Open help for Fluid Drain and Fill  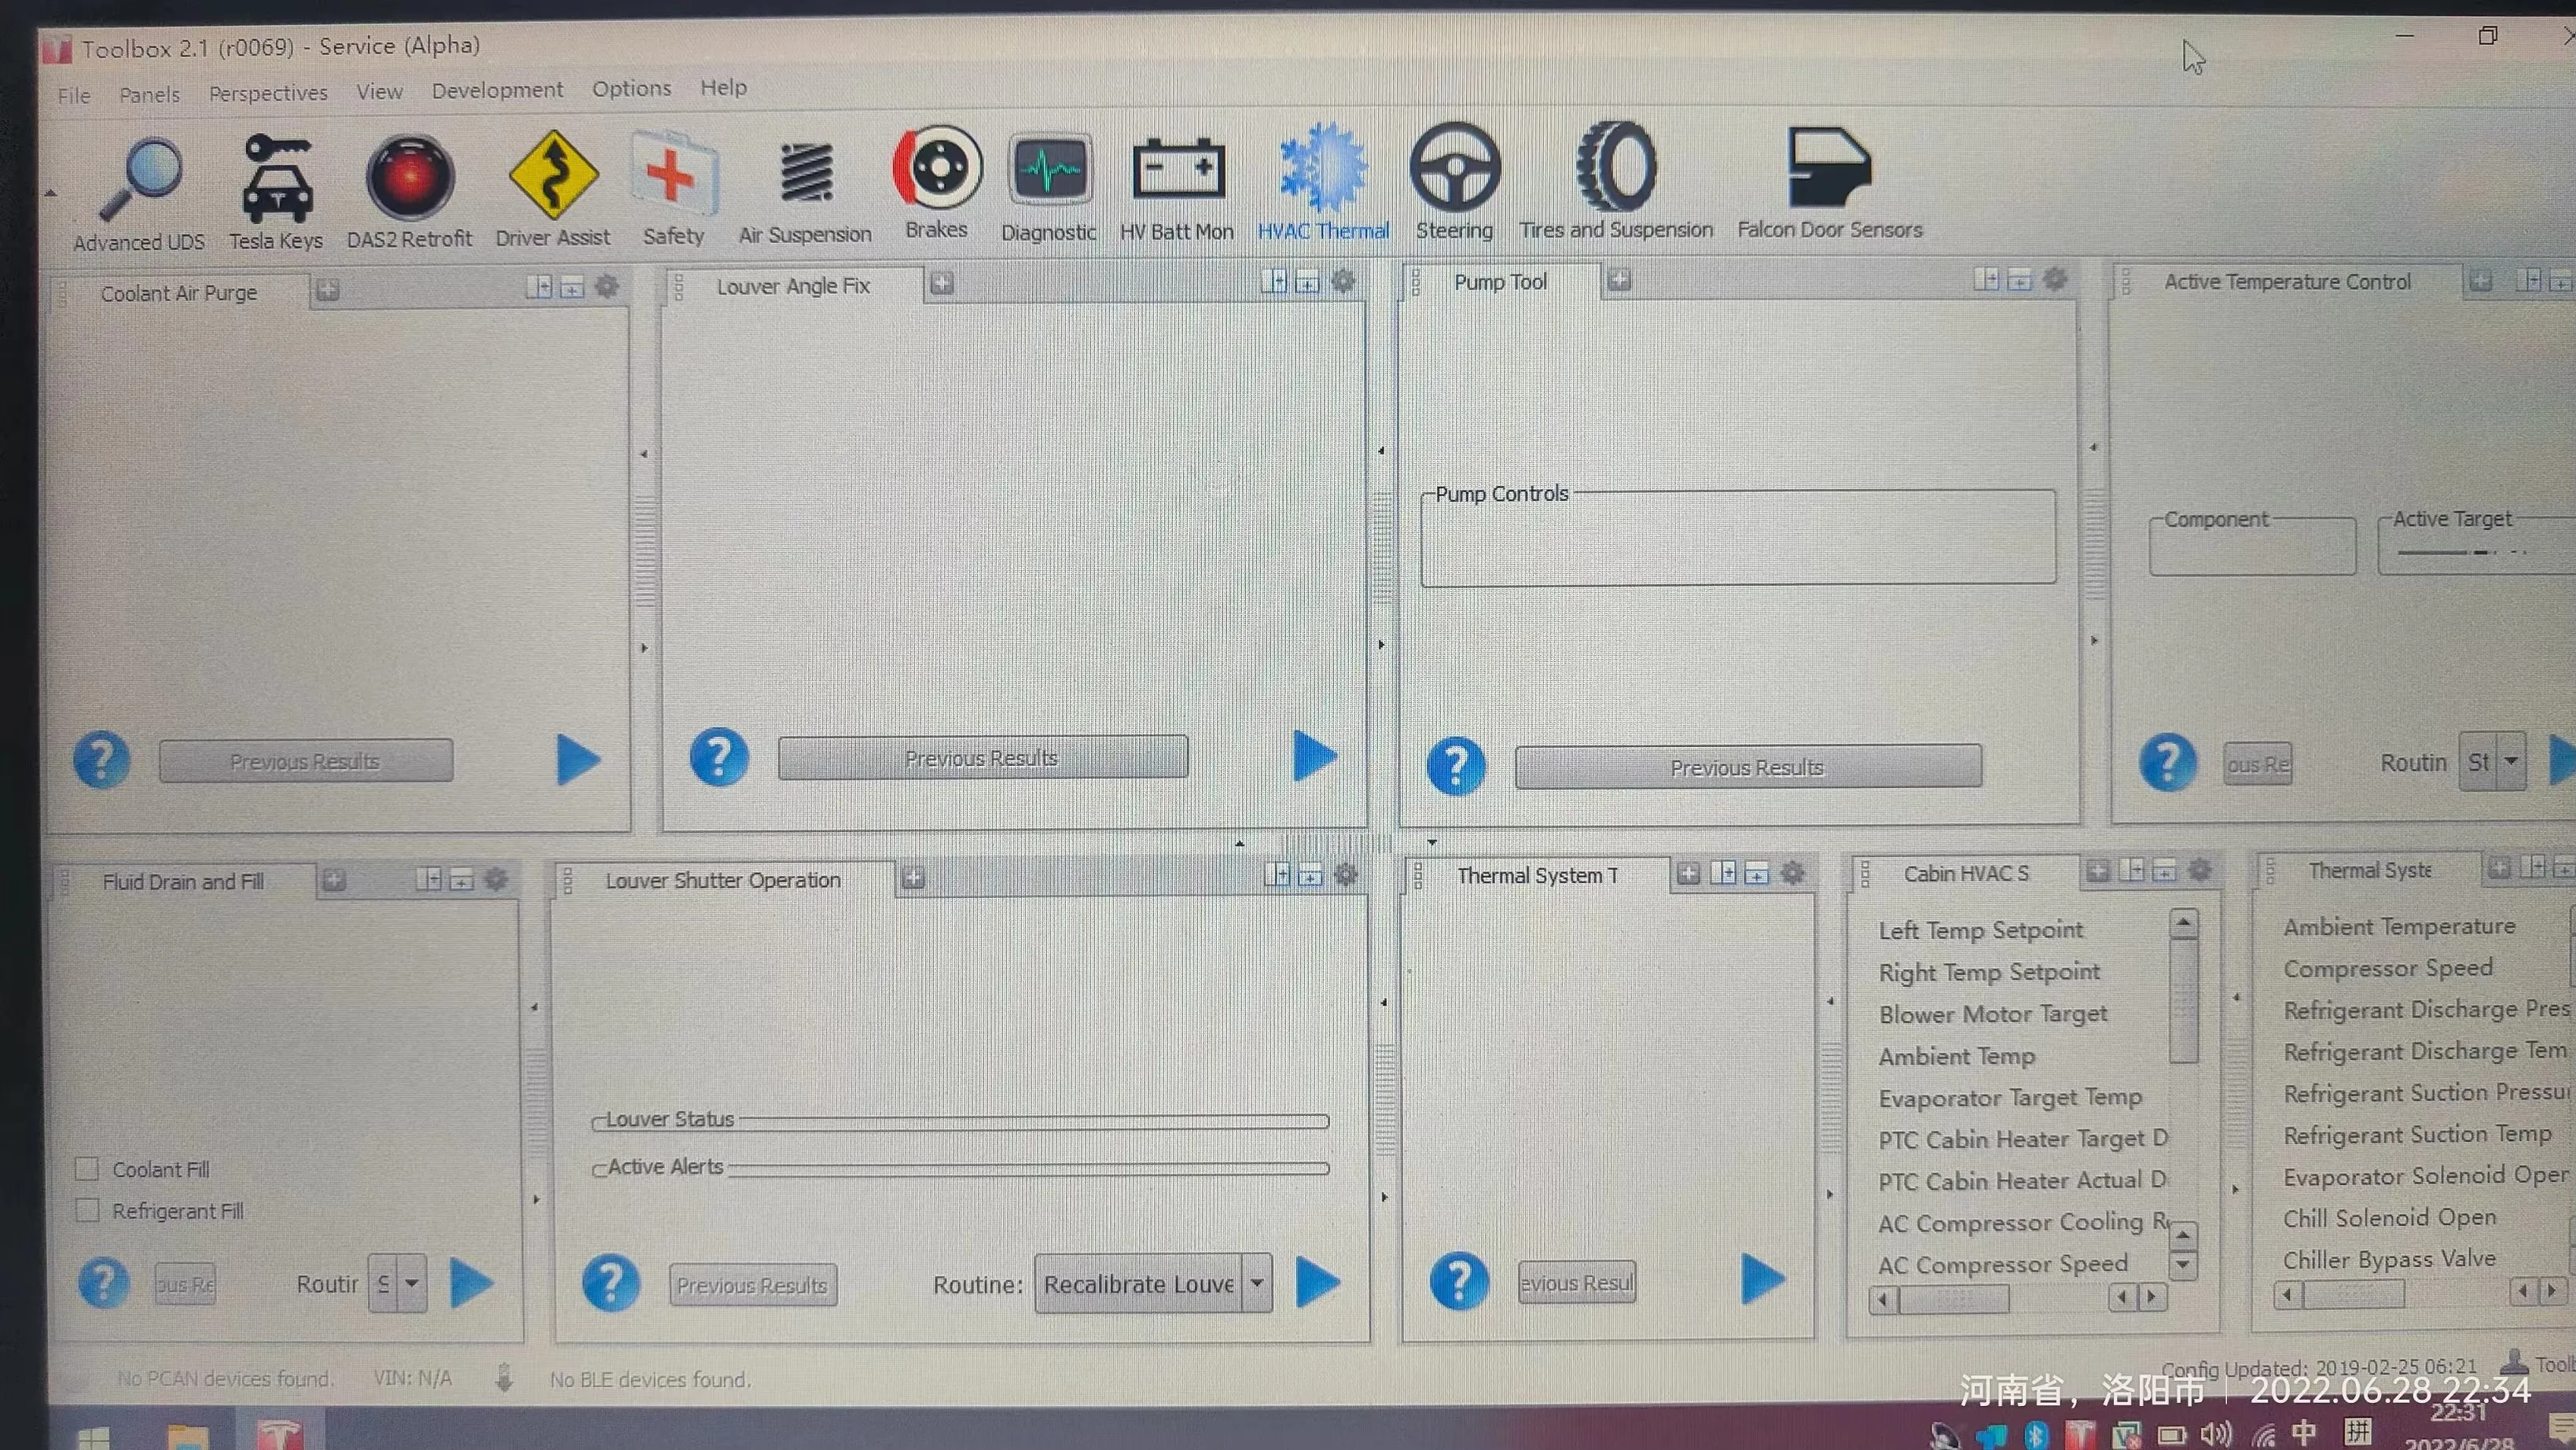point(104,1283)
